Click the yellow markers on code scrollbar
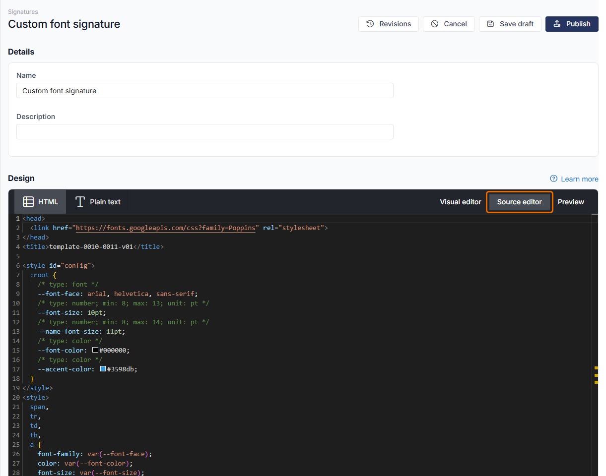 (x=596, y=375)
